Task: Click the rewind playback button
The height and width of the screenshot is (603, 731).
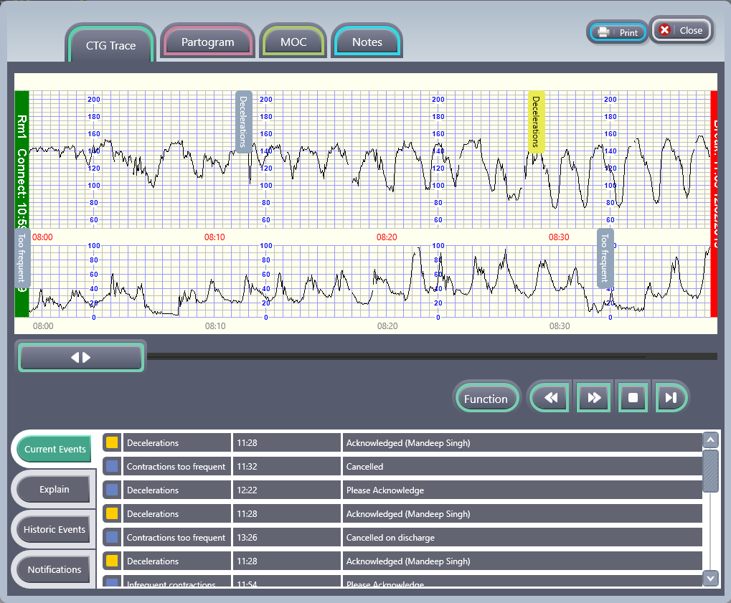Action: pyautogui.click(x=551, y=398)
